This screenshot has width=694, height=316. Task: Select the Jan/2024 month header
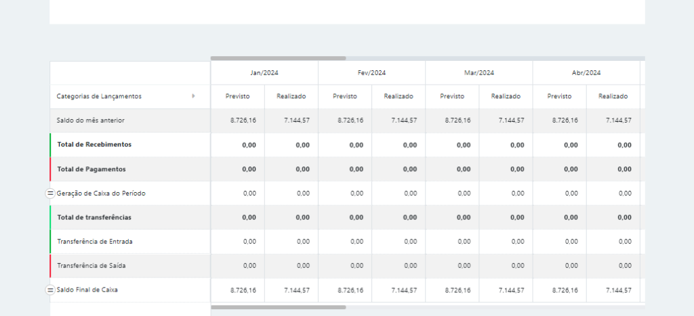click(264, 72)
